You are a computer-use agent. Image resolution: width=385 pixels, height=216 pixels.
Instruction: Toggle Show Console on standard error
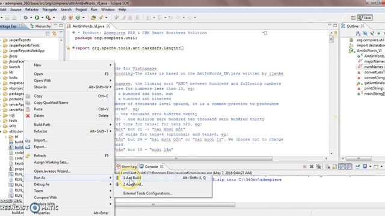point(348,167)
